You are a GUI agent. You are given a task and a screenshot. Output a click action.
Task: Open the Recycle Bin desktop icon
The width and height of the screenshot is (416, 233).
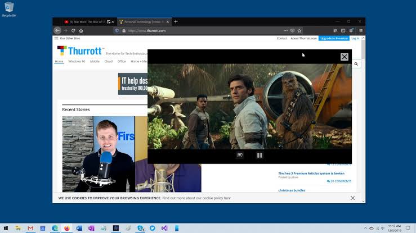click(9, 10)
